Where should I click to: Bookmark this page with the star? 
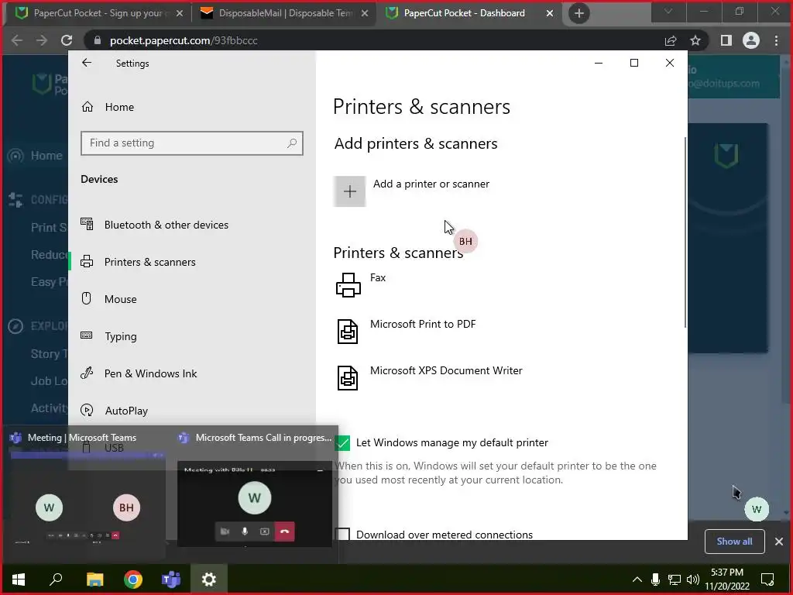point(695,40)
